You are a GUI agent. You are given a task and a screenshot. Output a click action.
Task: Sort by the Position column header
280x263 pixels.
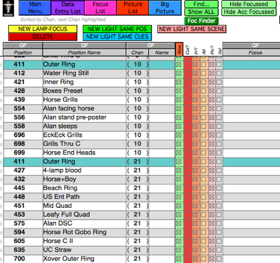pos(23,52)
